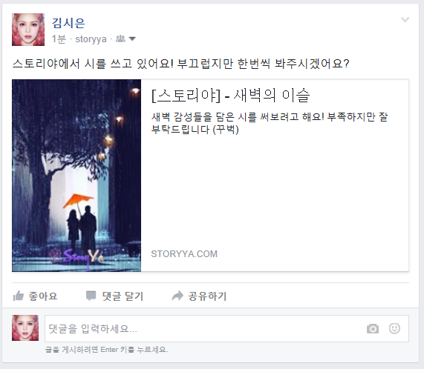Click the comment speech bubble icon

coord(91,296)
